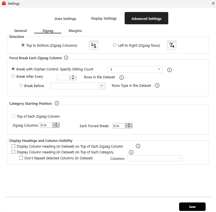Open the Columns dropdown list
This screenshot has width=216, height=212.
click(154, 158)
